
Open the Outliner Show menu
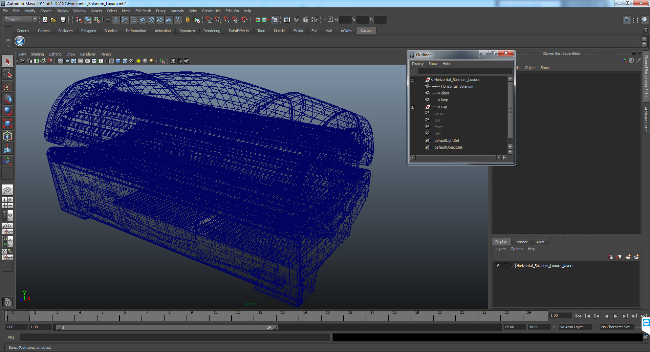(433, 64)
